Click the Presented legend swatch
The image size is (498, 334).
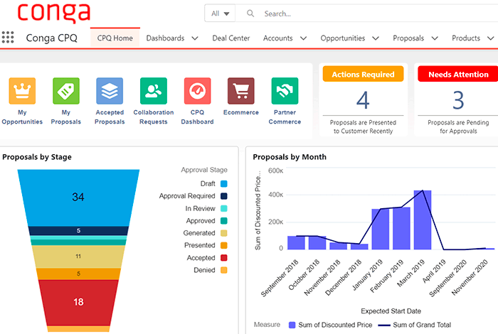224,245
